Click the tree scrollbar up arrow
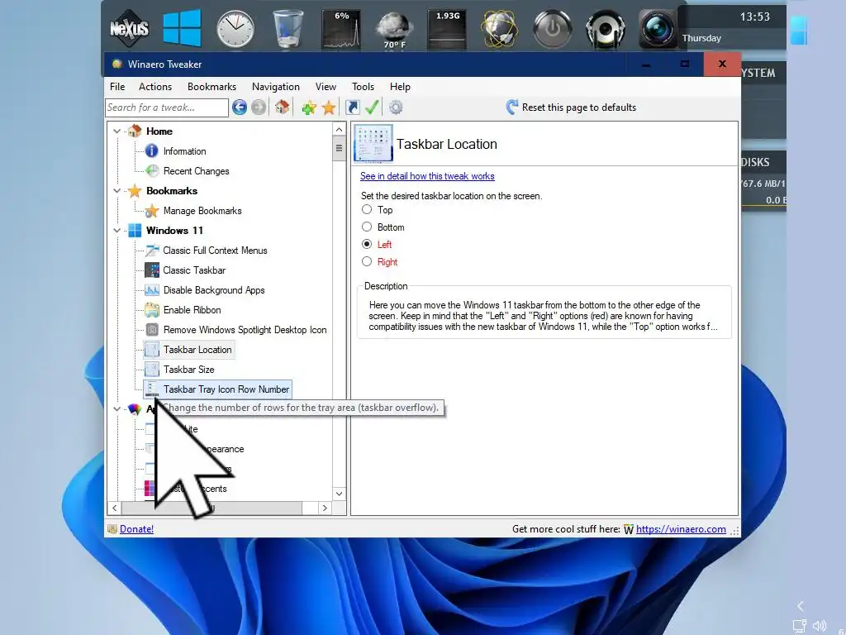 click(x=339, y=130)
